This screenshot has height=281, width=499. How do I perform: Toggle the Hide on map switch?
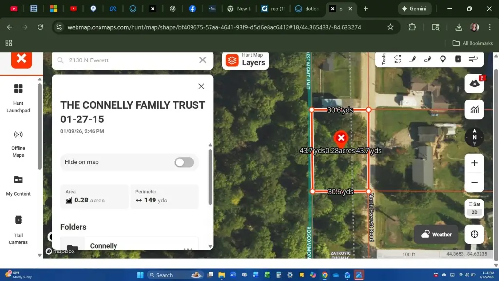click(x=184, y=162)
